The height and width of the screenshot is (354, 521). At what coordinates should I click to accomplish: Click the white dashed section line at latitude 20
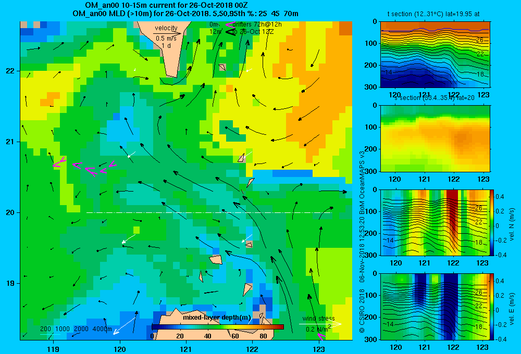coord(209,212)
